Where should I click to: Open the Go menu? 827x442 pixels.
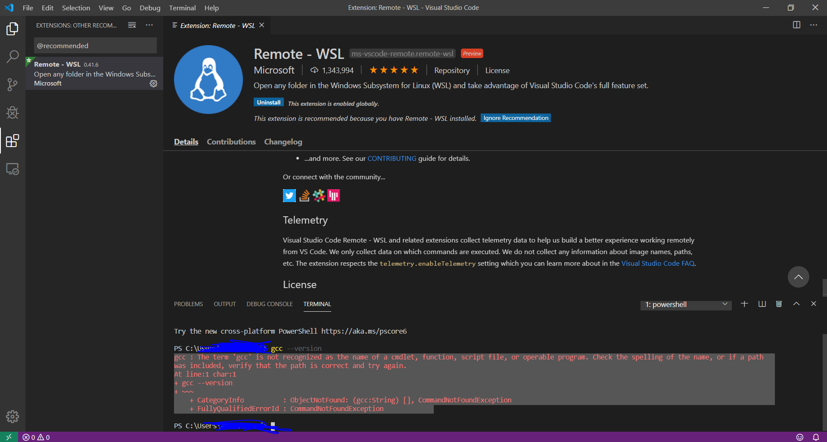point(127,8)
